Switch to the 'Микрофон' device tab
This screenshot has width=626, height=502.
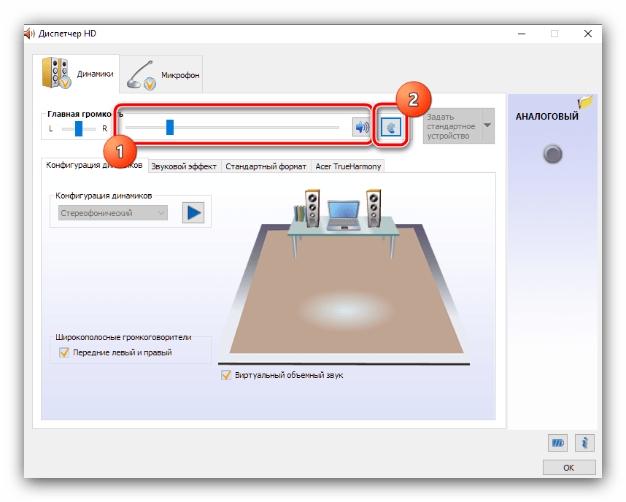162,74
